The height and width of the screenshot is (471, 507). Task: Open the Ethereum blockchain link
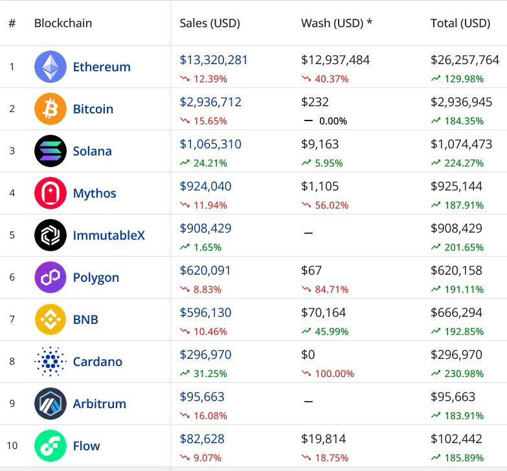pos(102,67)
